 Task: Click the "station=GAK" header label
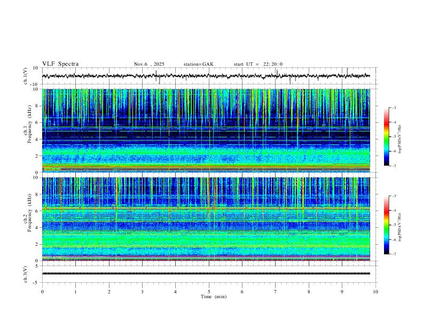click(x=198, y=64)
